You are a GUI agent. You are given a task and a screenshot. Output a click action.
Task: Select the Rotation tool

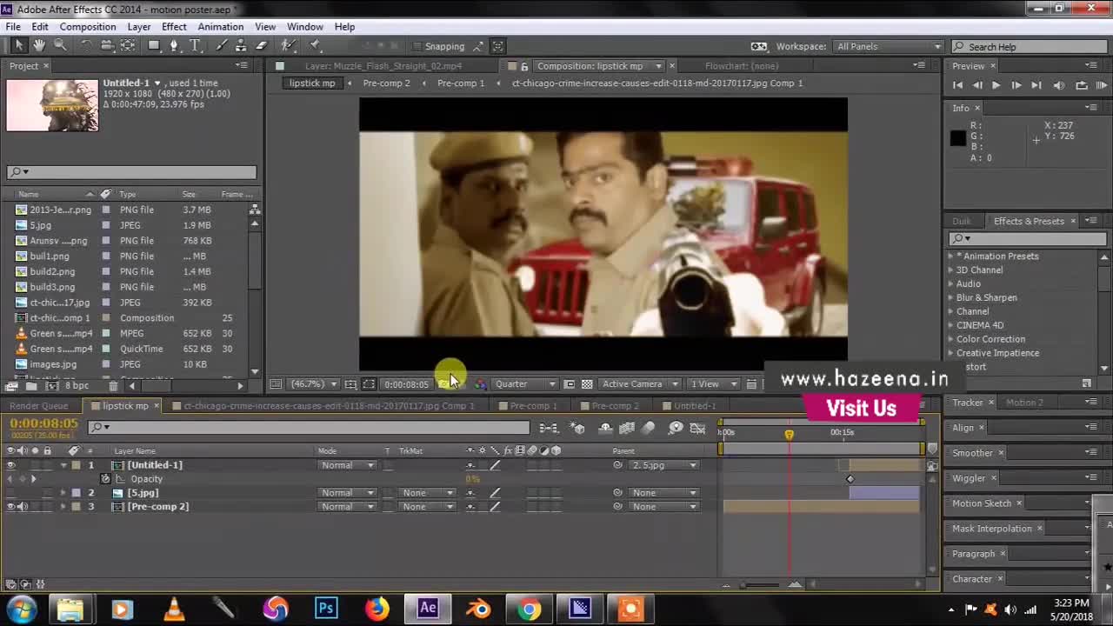click(x=86, y=46)
